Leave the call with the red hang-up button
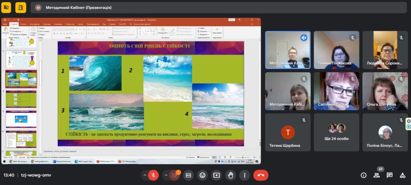Screen dimensions: 411x185 261,175
